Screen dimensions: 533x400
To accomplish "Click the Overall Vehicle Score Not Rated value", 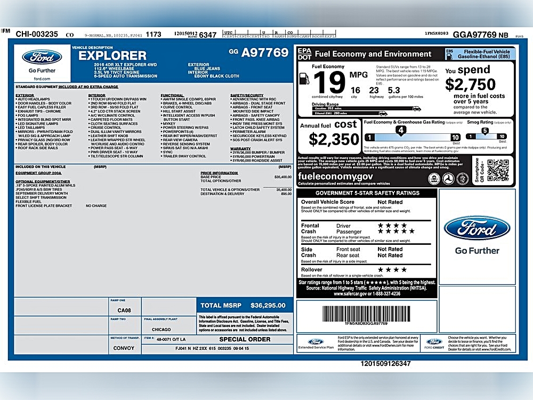I will click(x=390, y=202).
